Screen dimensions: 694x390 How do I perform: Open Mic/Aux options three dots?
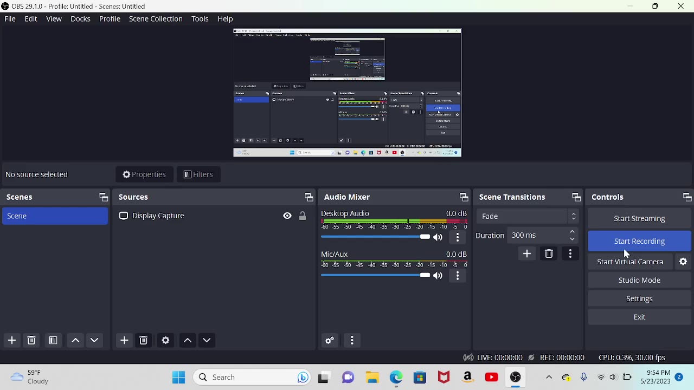click(458, 276)
